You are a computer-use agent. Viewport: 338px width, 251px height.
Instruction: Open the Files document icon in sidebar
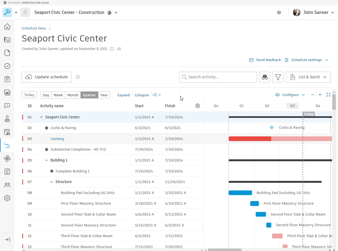[x=7, y=53]
